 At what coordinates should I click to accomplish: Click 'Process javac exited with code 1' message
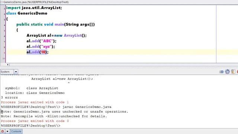pyautogui.click(x=35, y=102)
